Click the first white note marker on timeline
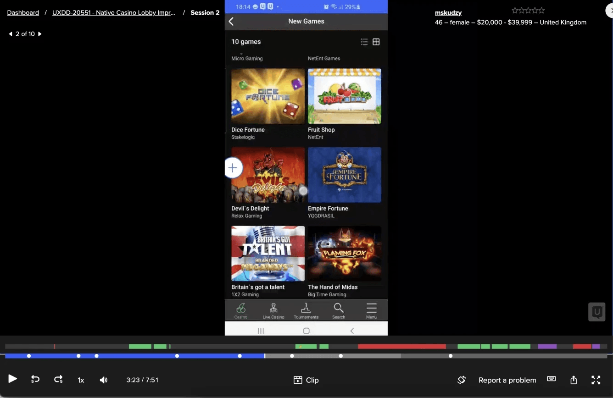This screenshot has height=398, width=613. coord(29,356)
